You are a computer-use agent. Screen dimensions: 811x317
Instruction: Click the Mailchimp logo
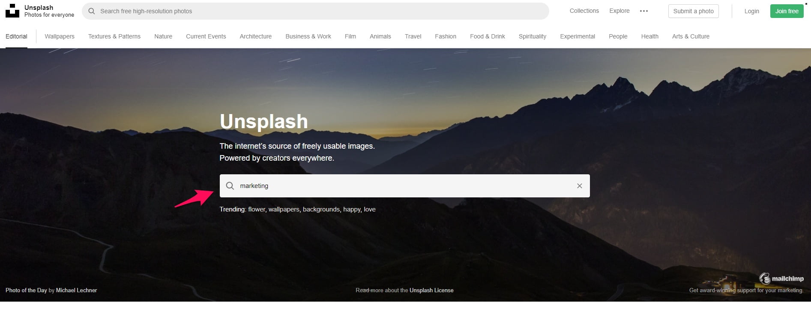pyautogui.click(x=781, y=279)
